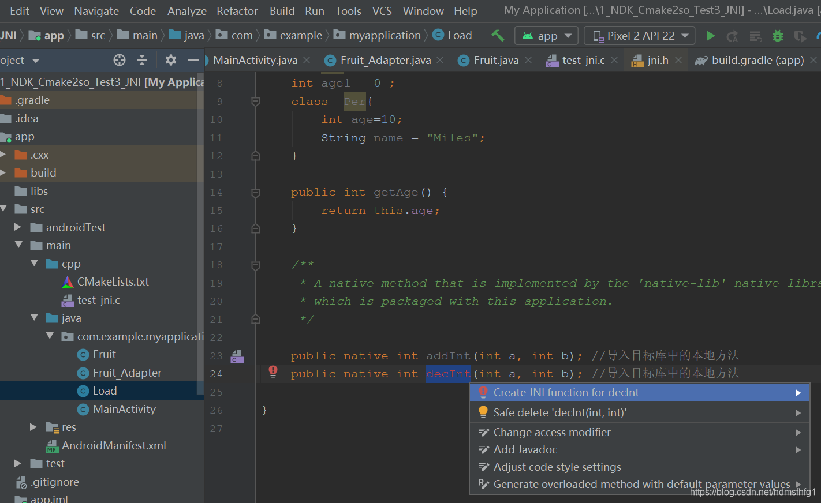Expand the androidTest folder

[x=18, y=227]
